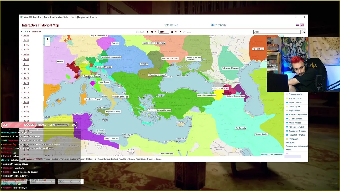Select year 1465 in timeline

pyautogui.click(x=26, y=45)
